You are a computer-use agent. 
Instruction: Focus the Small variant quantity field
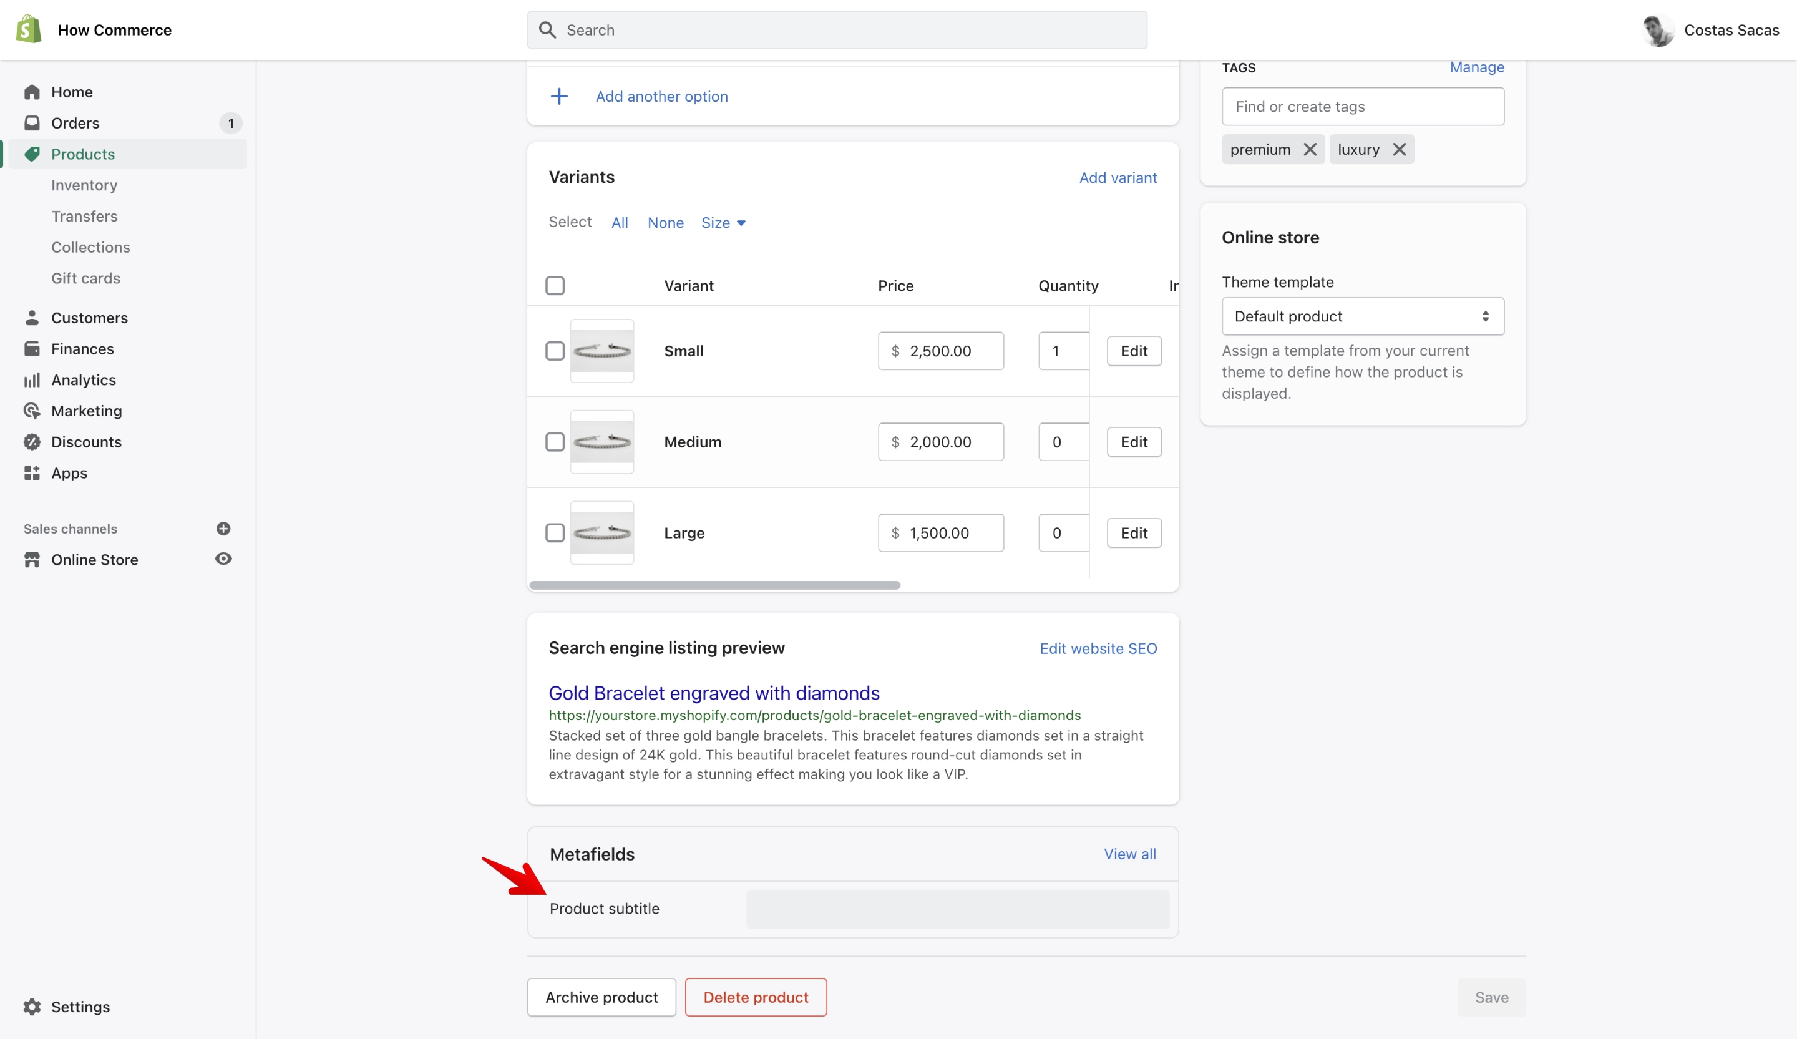[x=1063, y=351]
